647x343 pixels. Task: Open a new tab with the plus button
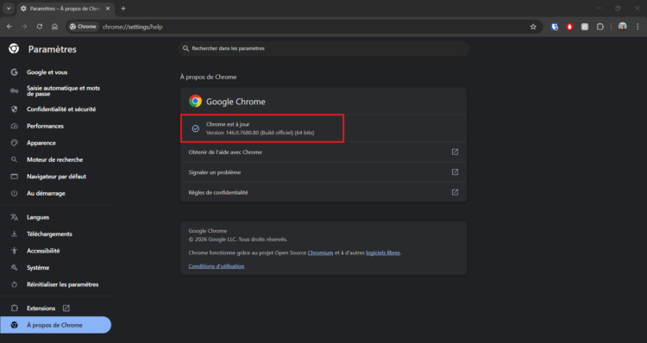(x=123, y=9)
